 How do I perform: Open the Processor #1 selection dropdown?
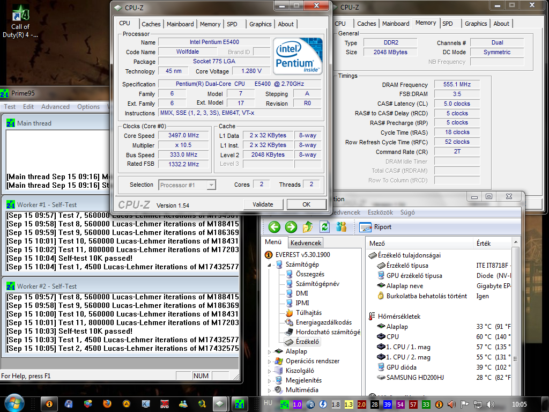pos(187,185)
